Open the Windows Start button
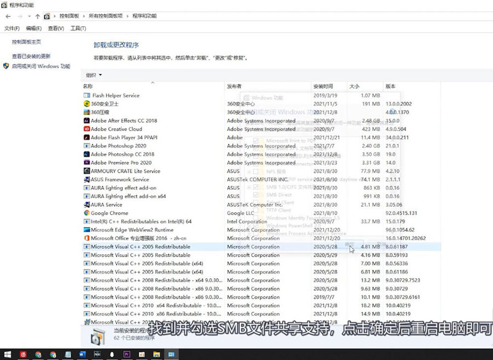This screenshot has width=493, height=360. click(x=7, y=355)
